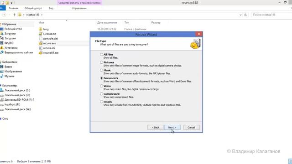Go up one folder level
This screenshot has height=164, width=292.
(14, 15)
